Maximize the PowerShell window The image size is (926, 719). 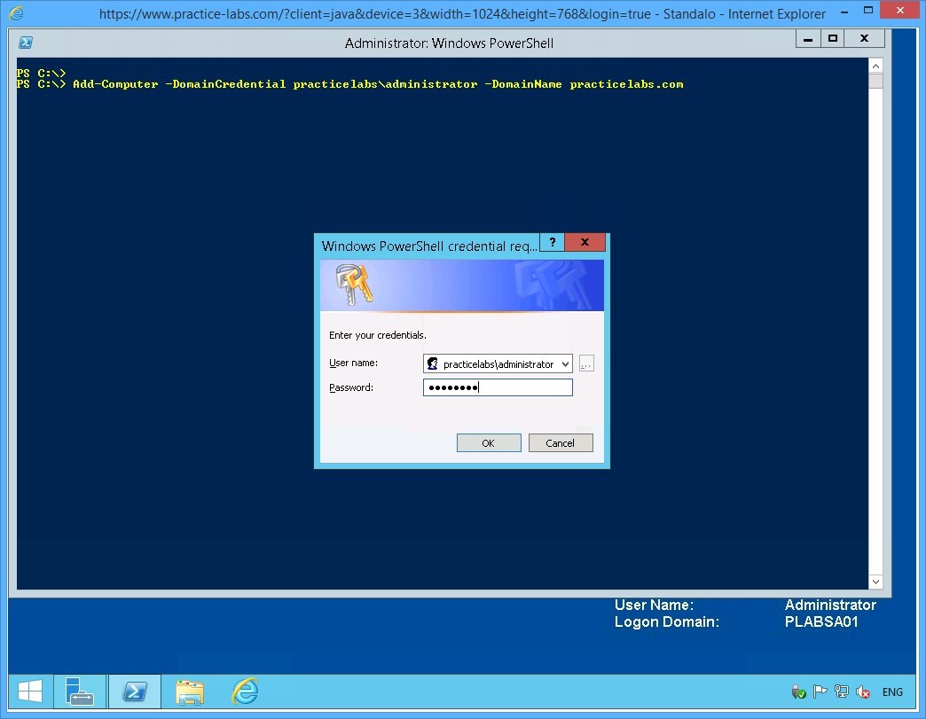pos(832,38)
